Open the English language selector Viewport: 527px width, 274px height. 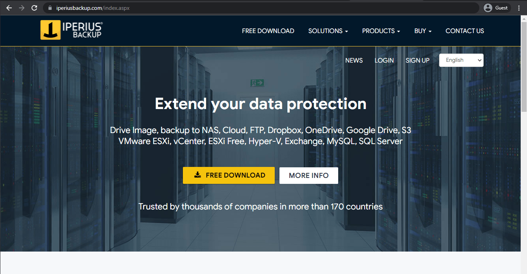(461, 60)
